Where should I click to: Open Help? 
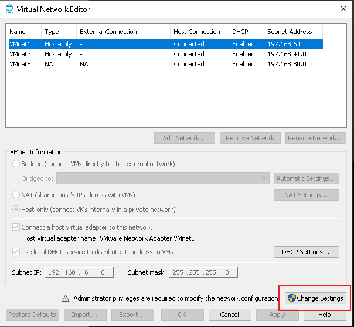tap(325, 315)
